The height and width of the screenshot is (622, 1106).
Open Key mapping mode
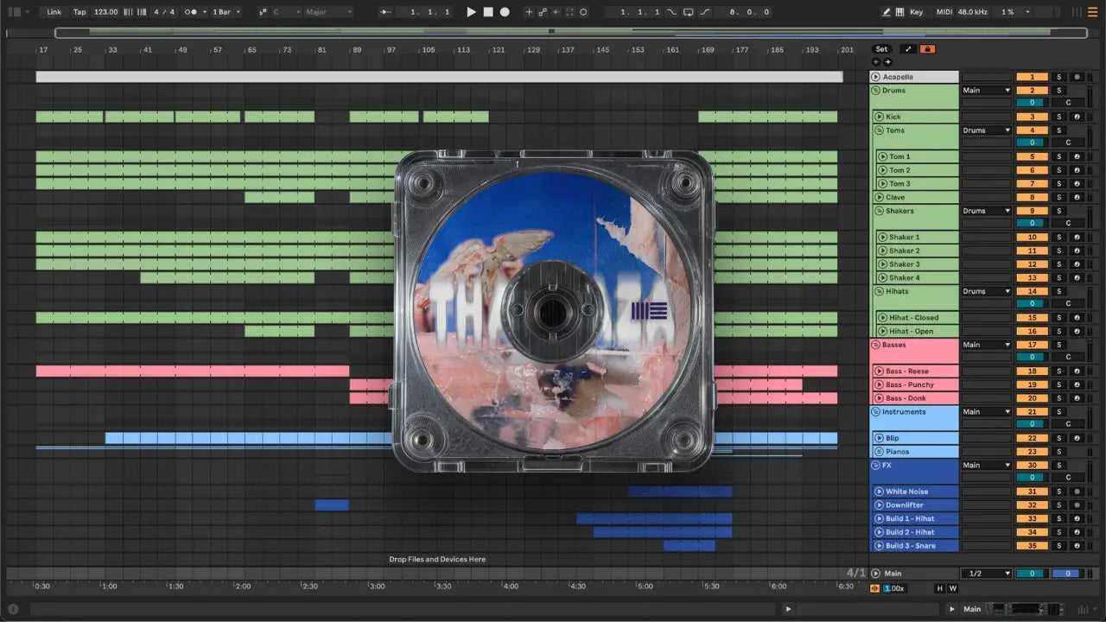point(916,12)
